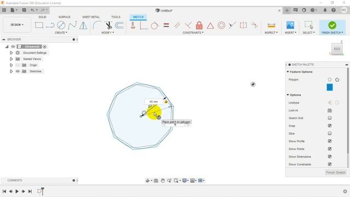350x197 pixels.
Task: Apply the Concentric constraint
Action: 221,25
